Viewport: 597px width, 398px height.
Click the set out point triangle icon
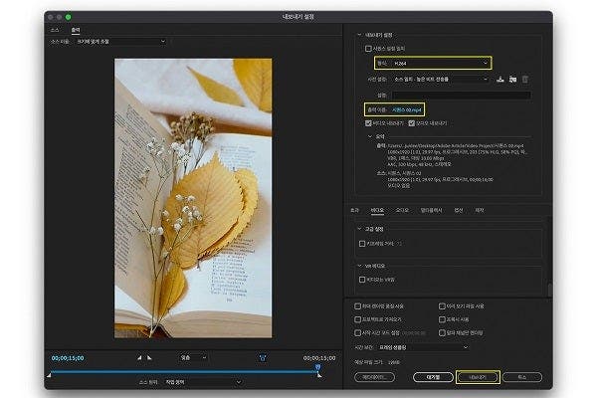149,357
